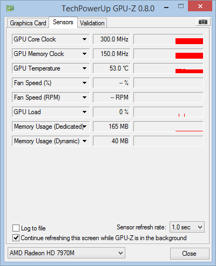Click the camera screenshot icon
The width and height of the screenshot is (216, 266).
(x=203, y=22)
